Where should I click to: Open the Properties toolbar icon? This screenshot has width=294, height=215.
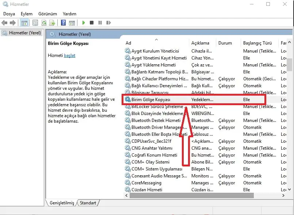click(35, 23)
